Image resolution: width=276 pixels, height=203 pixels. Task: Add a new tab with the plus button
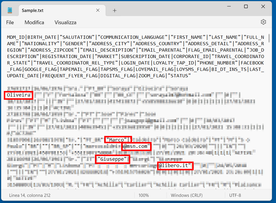click(114, 10)
